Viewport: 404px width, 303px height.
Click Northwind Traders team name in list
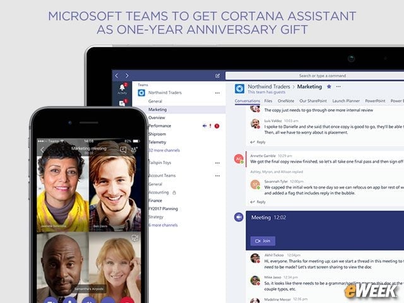click(165, 93)
